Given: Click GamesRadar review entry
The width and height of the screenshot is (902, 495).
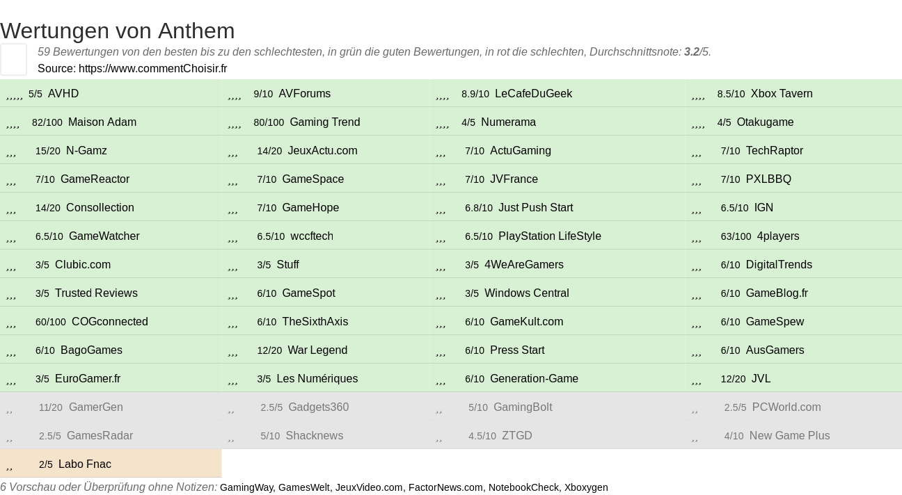Looking at the screenshot, I should click(x=100, y=436).
